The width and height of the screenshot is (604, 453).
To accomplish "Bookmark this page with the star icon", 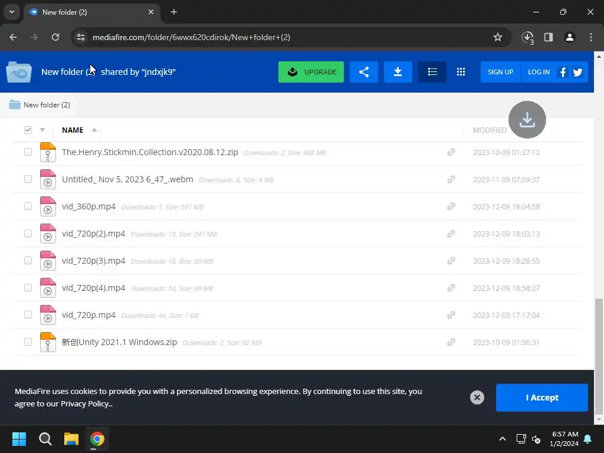I will point(498,37).
